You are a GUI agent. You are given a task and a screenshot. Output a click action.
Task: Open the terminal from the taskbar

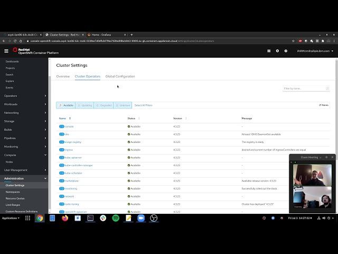click(x=90, y=218)
